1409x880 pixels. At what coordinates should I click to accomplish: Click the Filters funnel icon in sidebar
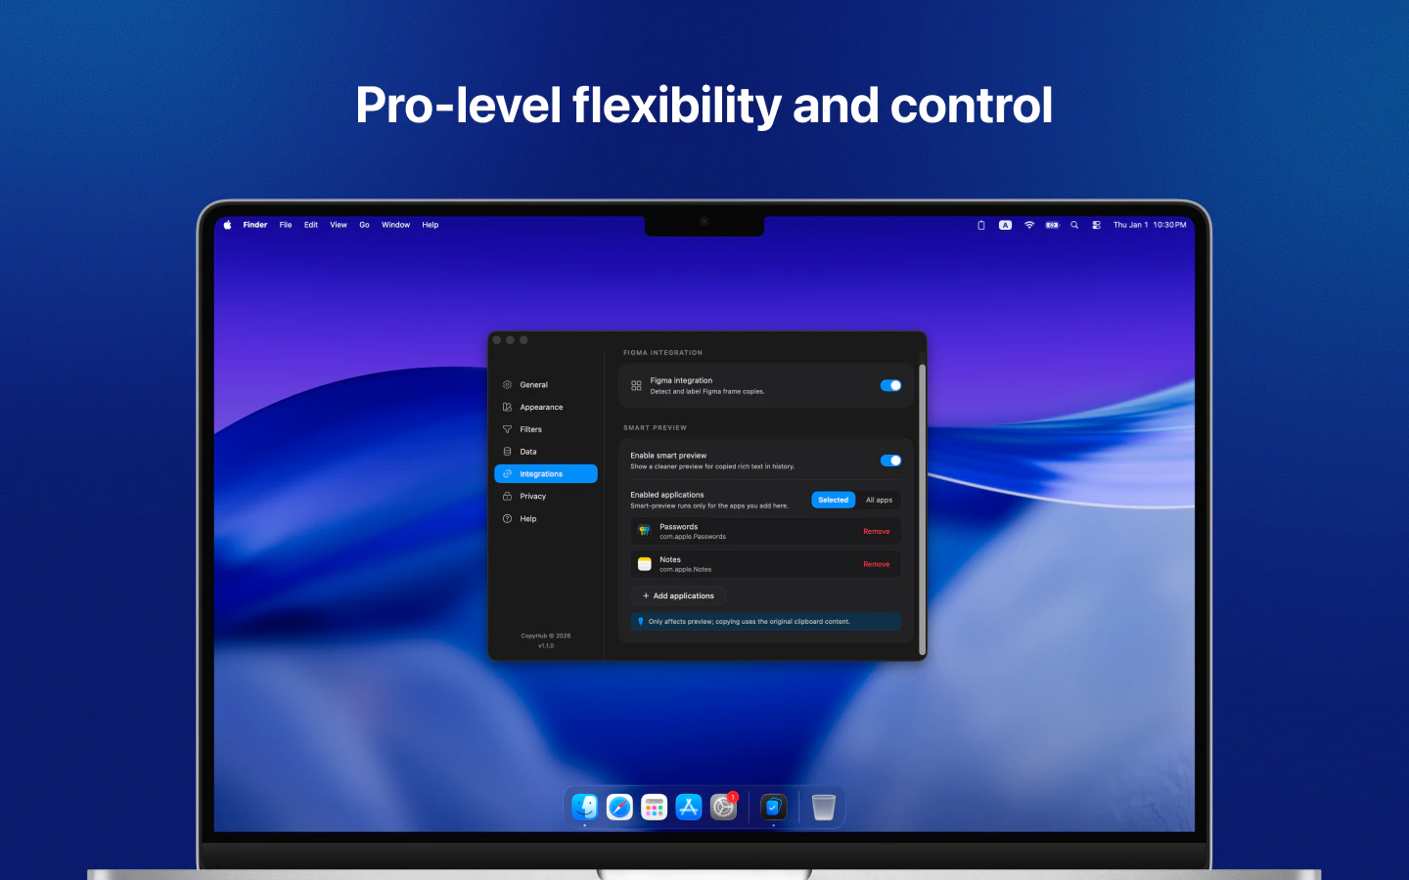pyautogui.click(x=505, y=429)
